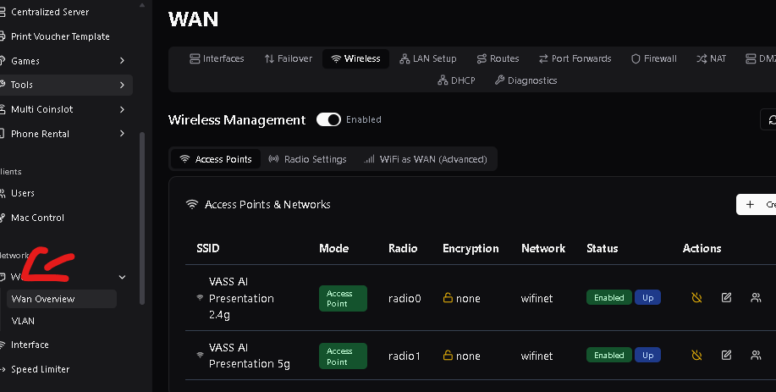Collapse the WAN sidebar section chevron
776x392 pixels.
(122, 277)
